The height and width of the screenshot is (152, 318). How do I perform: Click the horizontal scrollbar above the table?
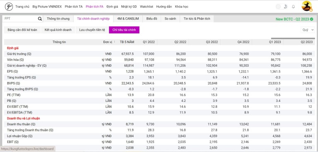point(293,38)
